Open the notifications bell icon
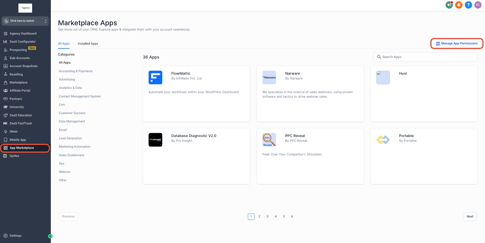485x243 pixels. tap(459, 5)
